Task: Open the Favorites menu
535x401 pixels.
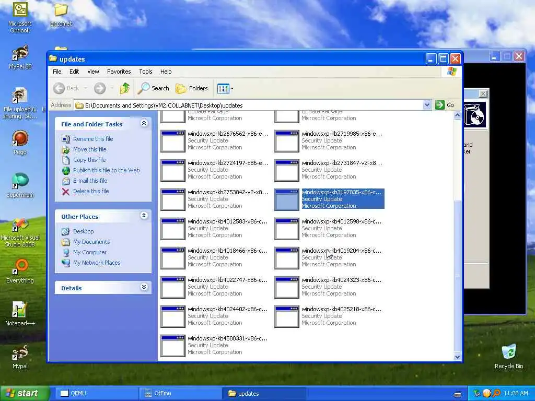Action: (x=119, y=72)
